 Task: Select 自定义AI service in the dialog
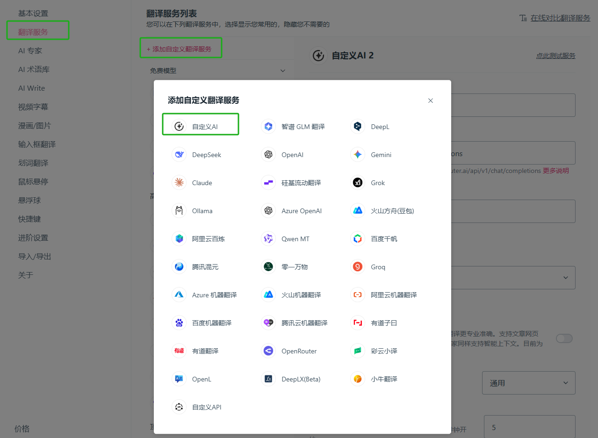tap(200, 124)
